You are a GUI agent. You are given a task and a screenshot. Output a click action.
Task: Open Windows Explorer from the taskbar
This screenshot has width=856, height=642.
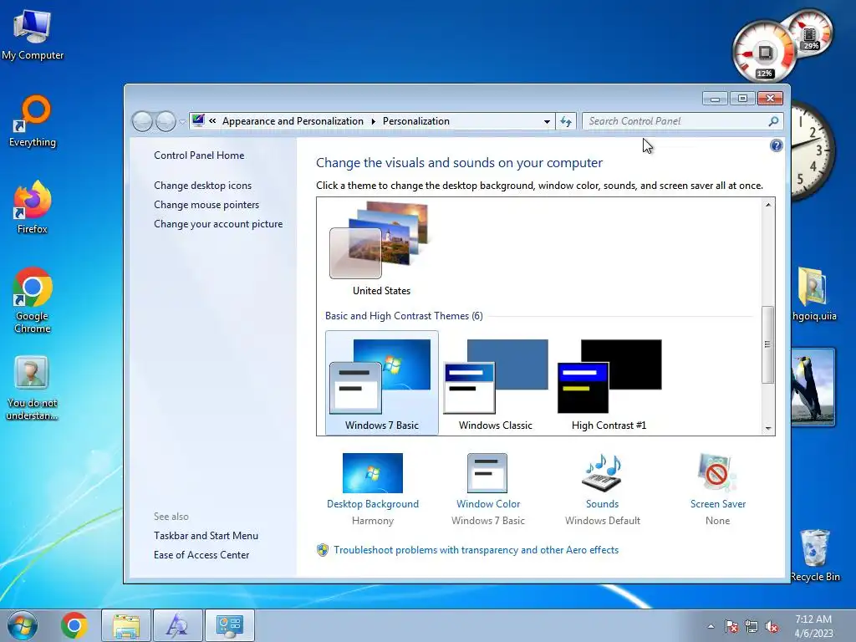point(126,625)
